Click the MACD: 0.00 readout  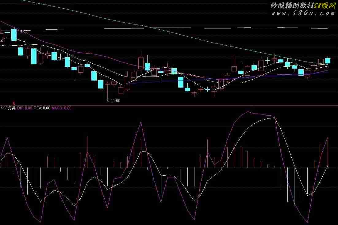(x=61, y=108)
